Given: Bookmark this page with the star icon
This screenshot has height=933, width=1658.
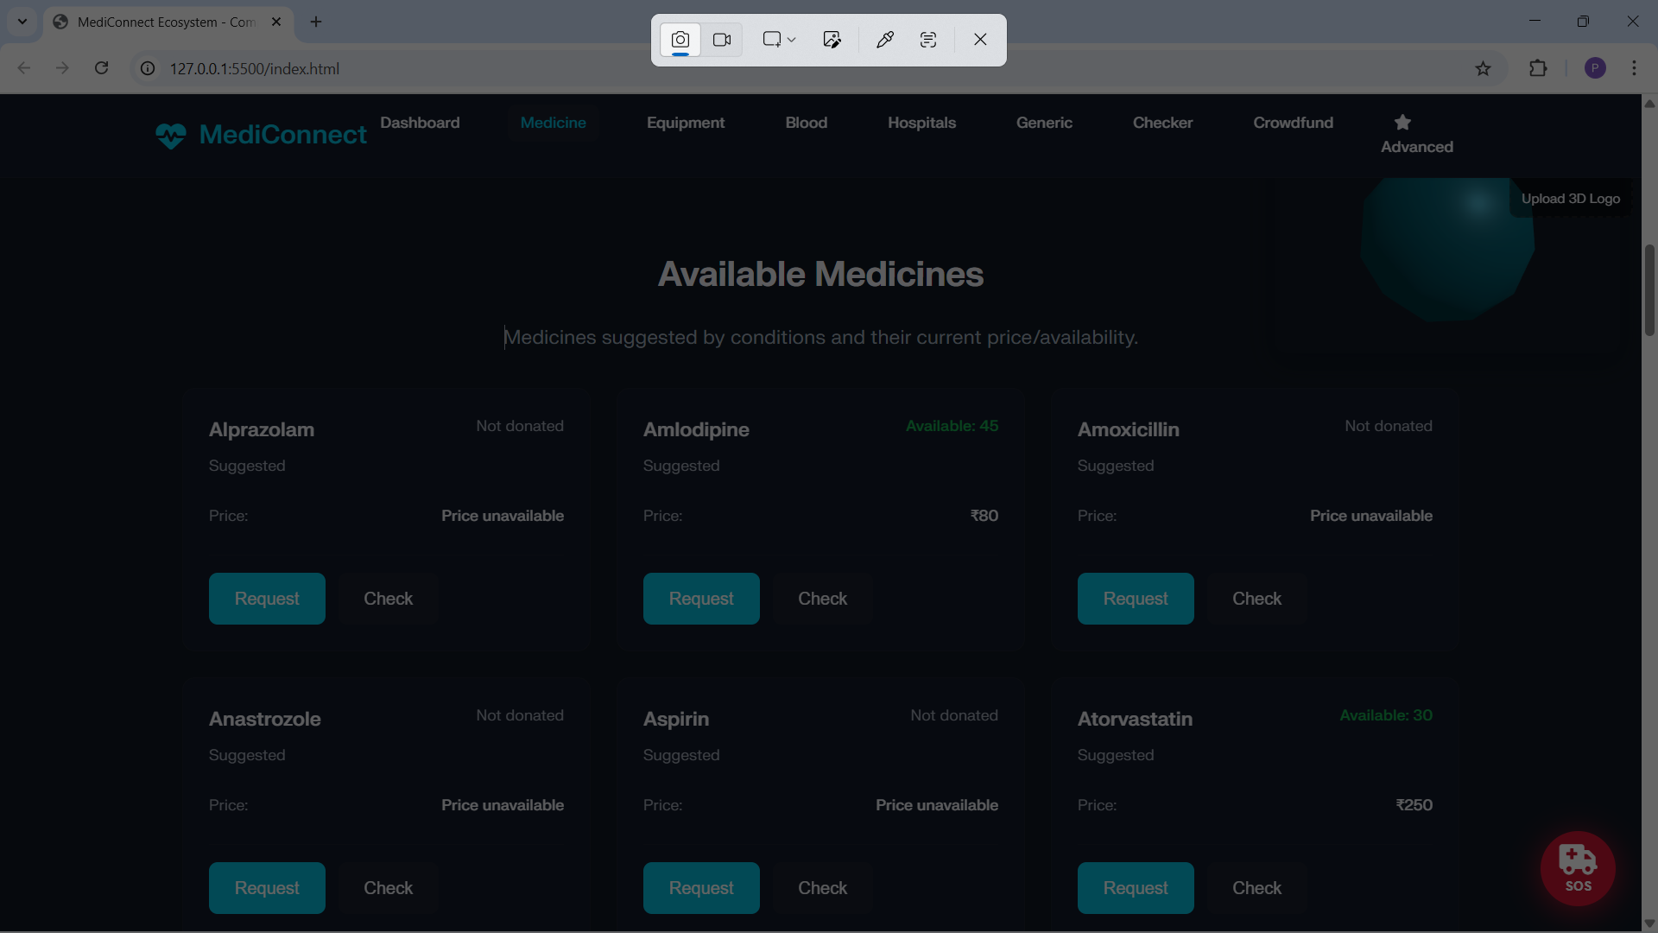Looking at the screenshot, I should [x=1483, y=68].
